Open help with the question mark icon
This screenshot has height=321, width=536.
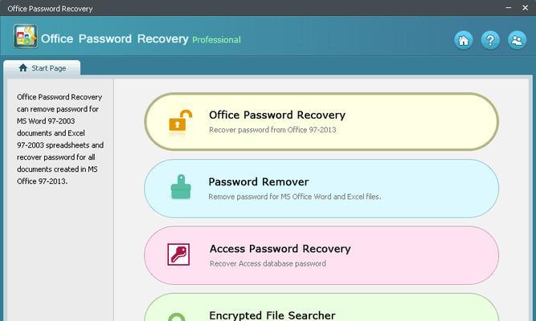click(490, 40)
